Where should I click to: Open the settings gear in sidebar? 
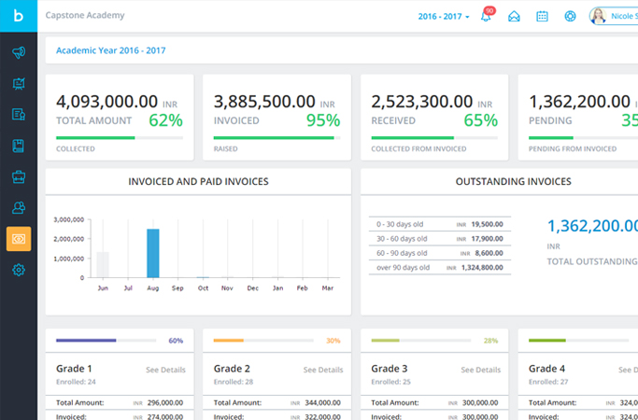pyautogui.click(x=19, y=270)
